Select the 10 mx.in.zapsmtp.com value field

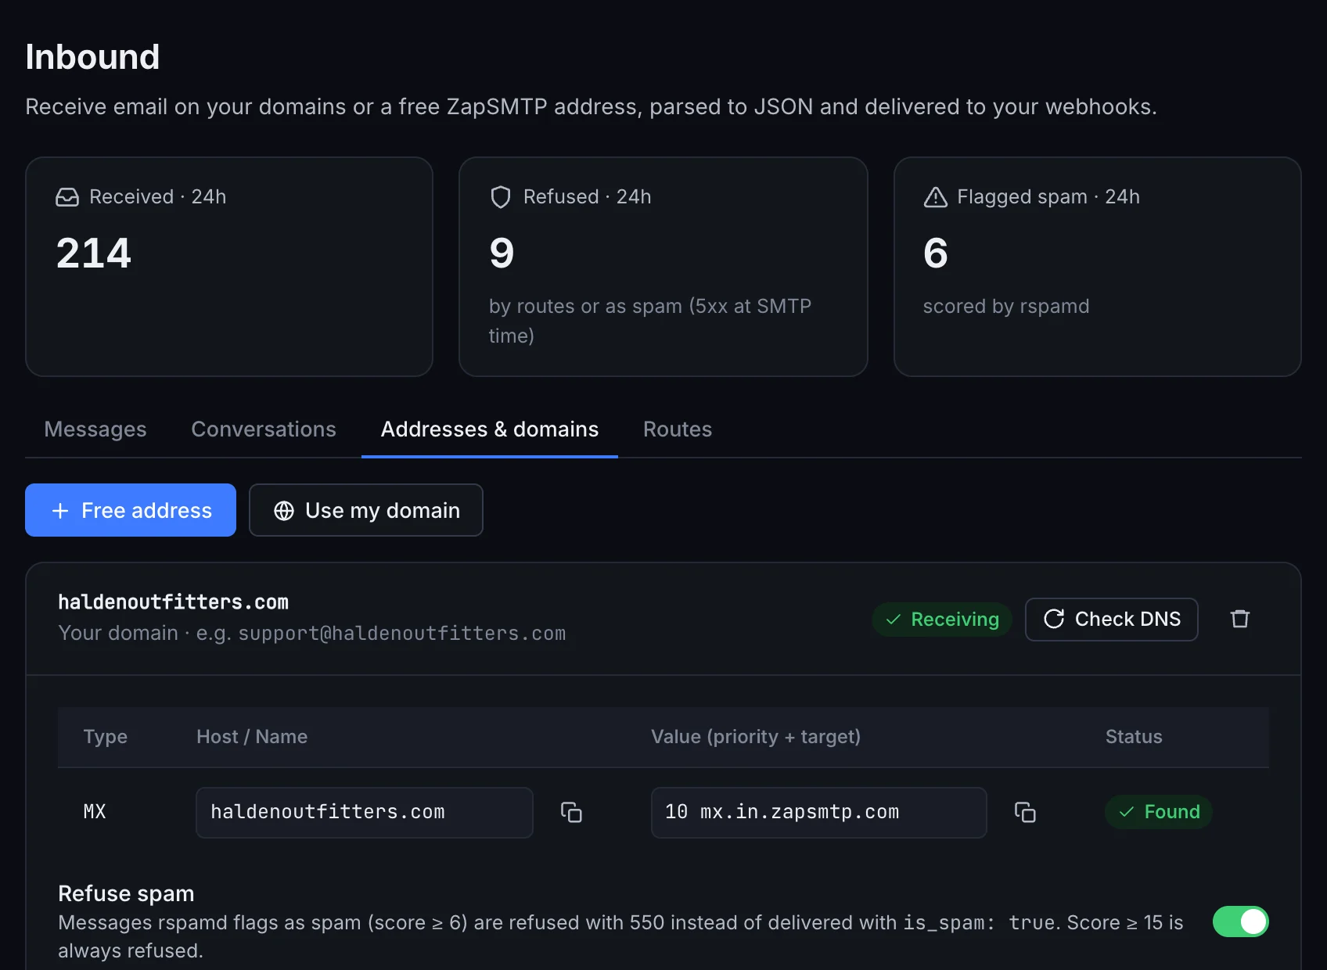point(818,812)
